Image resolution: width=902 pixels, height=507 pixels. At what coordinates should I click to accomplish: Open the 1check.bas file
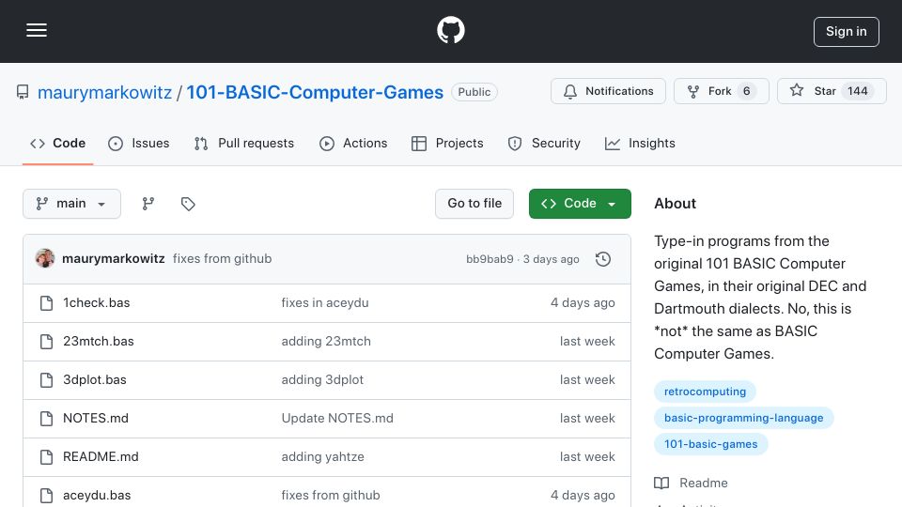click(x=96, y=303)
